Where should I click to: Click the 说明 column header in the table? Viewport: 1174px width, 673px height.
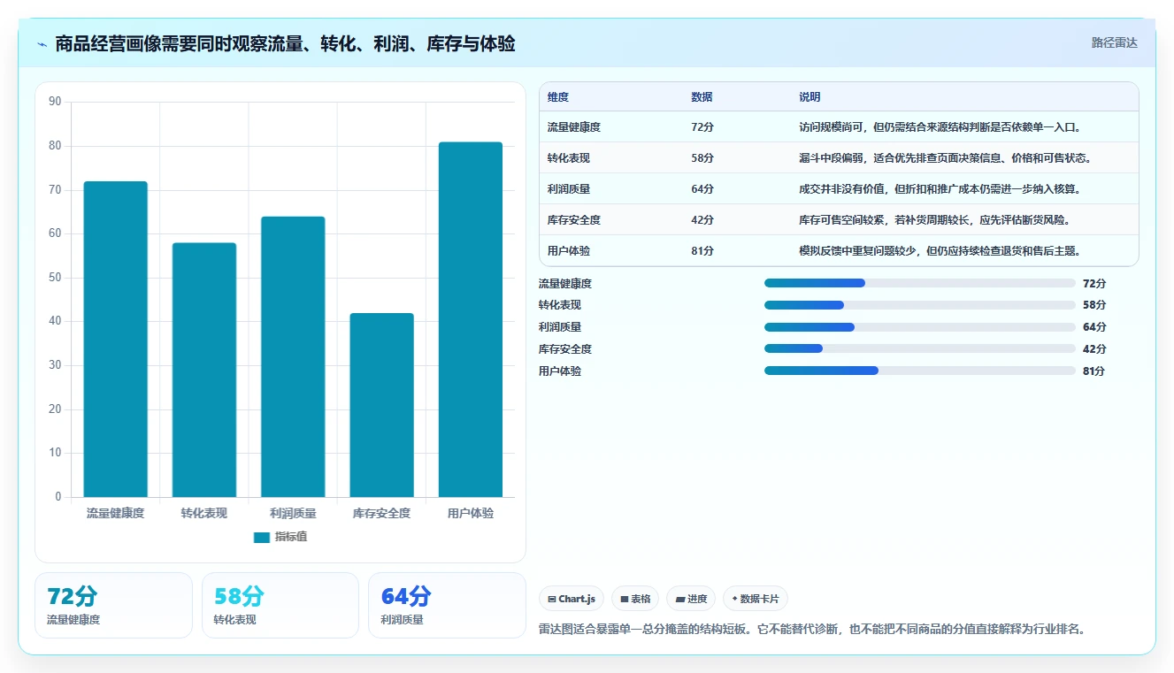pos(810,96)
